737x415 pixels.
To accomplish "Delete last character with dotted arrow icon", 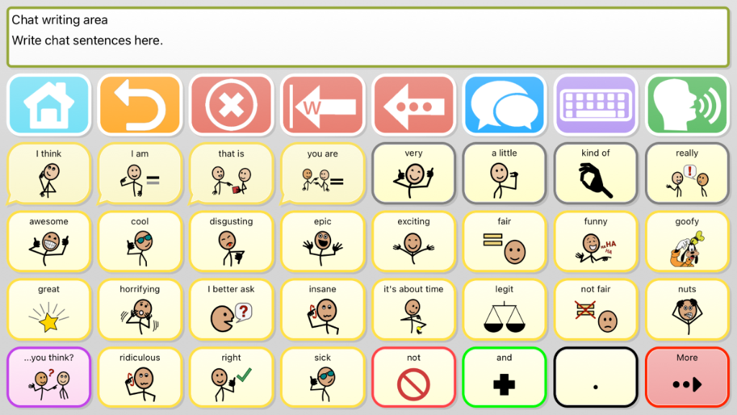I will [x=414, y=104].
